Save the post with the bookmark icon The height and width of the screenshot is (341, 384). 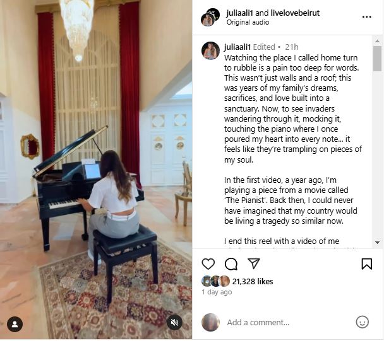(x=366, y=264)
